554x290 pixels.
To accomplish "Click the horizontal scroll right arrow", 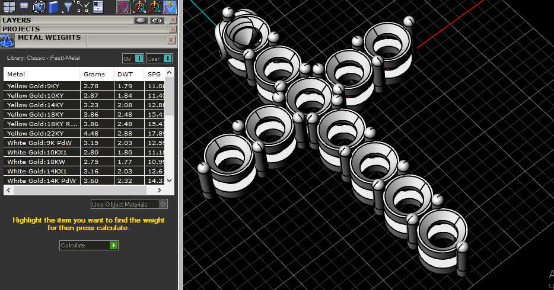I will pyautogui.click(x=160, y=191).
